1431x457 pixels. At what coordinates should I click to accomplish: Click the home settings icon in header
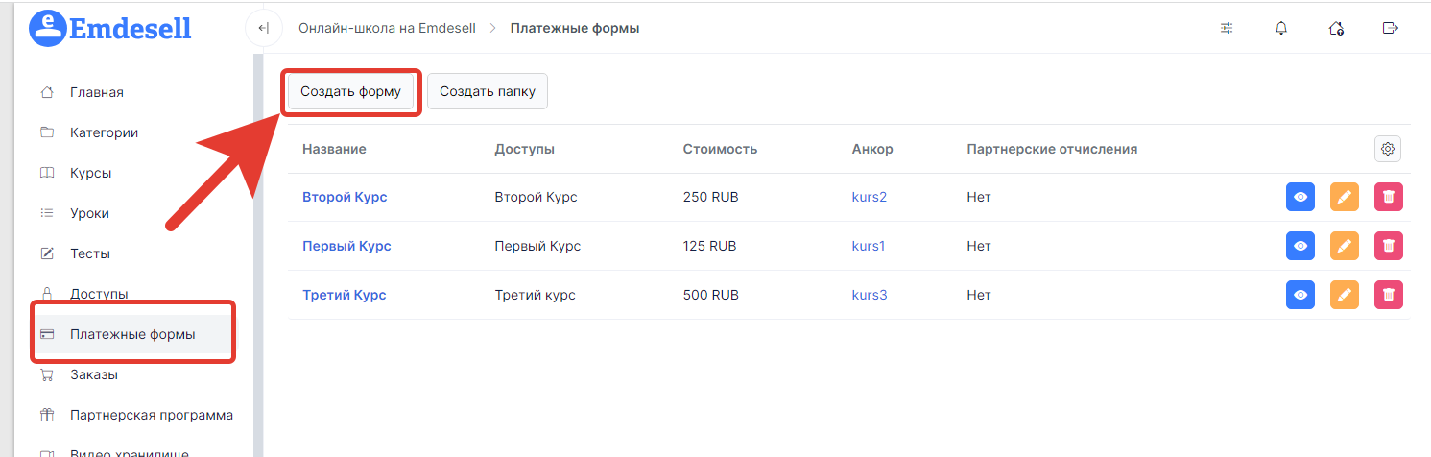click(1335, 28)
